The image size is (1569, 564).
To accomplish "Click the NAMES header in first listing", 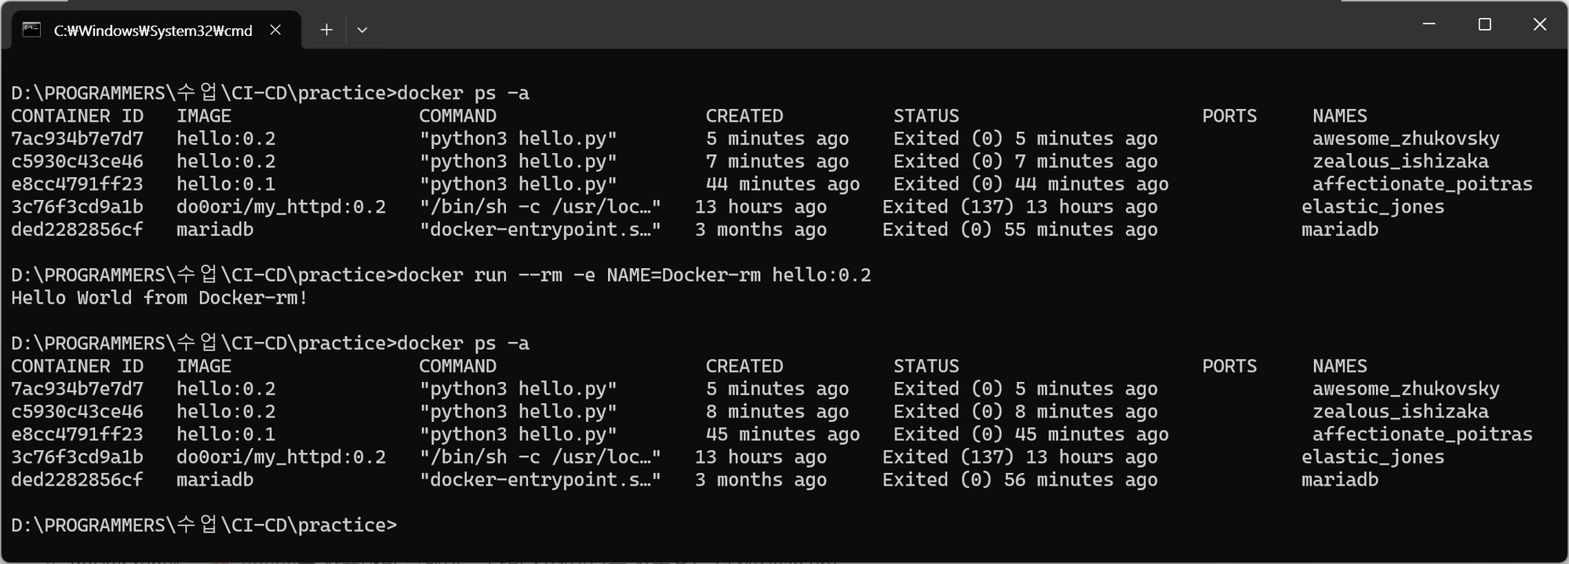I will click(x=1340, y=116).
